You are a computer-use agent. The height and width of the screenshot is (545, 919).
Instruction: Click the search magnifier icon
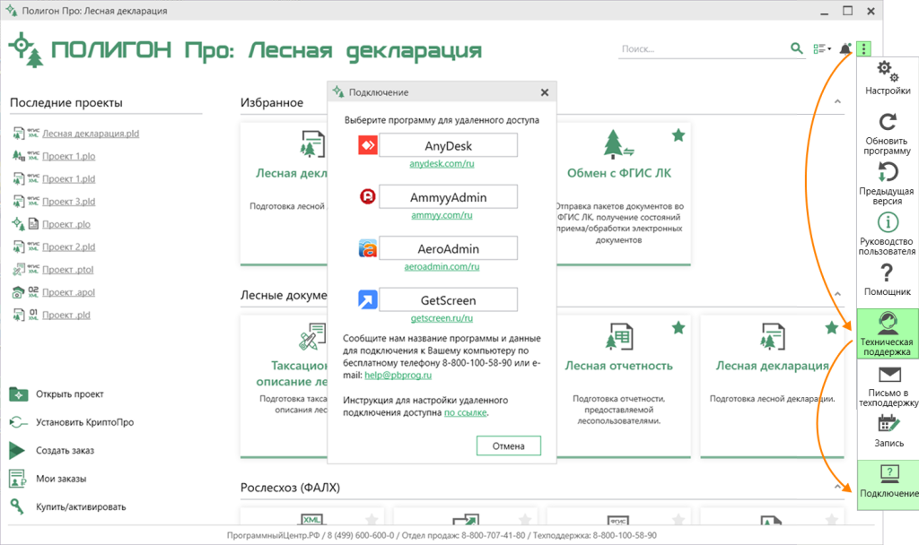(x=796, y=48)
